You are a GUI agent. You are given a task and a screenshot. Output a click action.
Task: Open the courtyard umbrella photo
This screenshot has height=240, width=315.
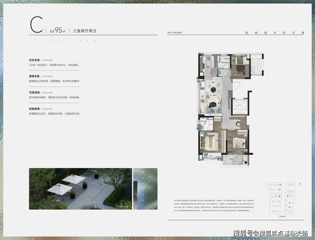(80, 189)
